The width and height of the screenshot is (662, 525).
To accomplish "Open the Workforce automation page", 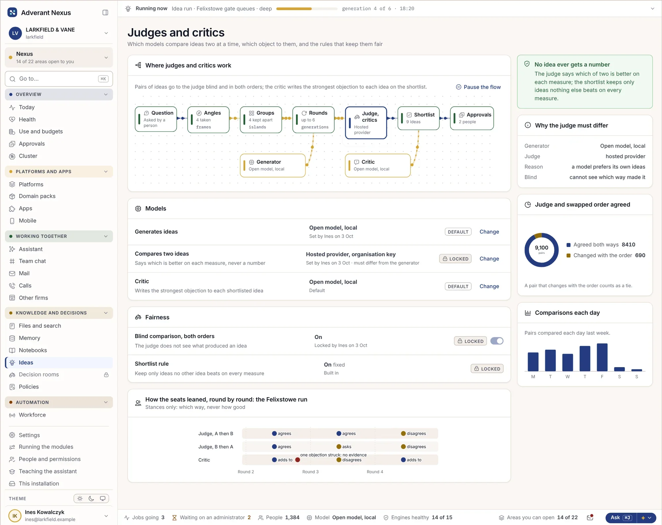I will click(x=59, y=415).
